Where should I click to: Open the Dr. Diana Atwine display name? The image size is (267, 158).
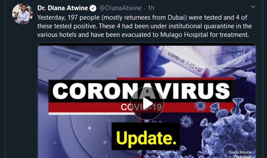point(63,8)
